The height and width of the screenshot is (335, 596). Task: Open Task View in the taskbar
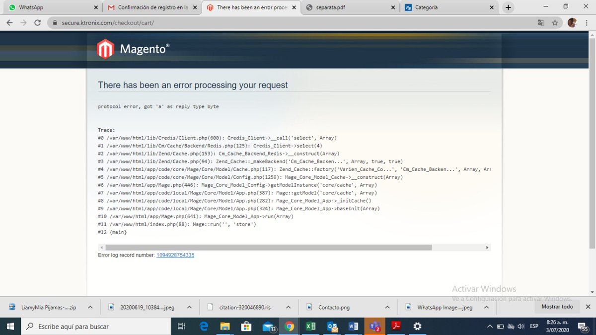(181, 326)
